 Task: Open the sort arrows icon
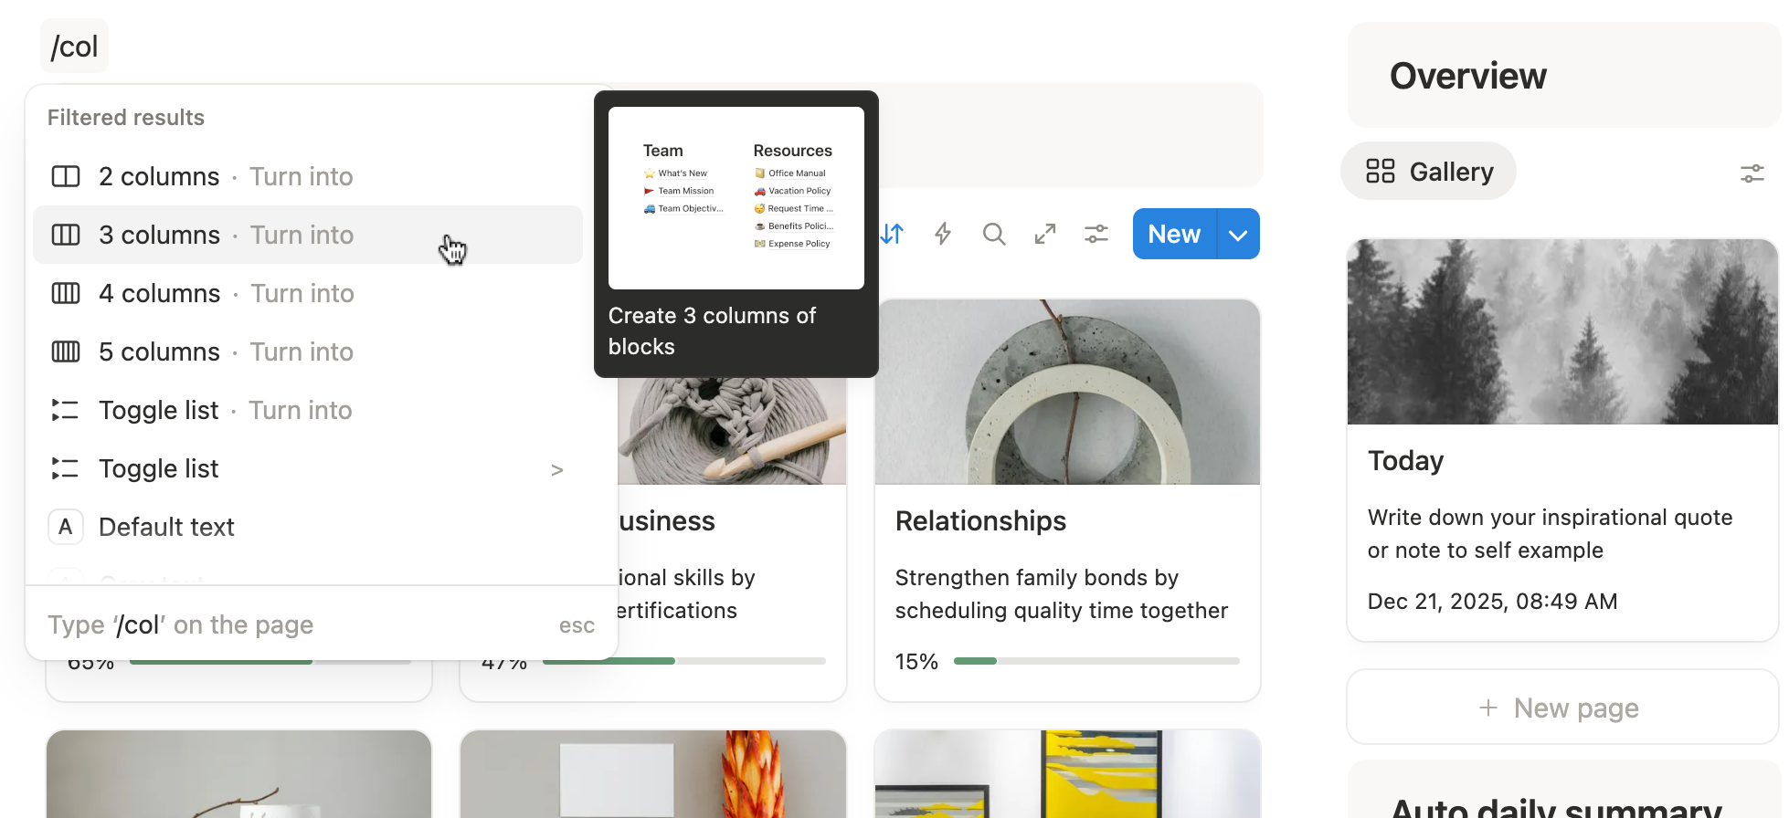892,235
